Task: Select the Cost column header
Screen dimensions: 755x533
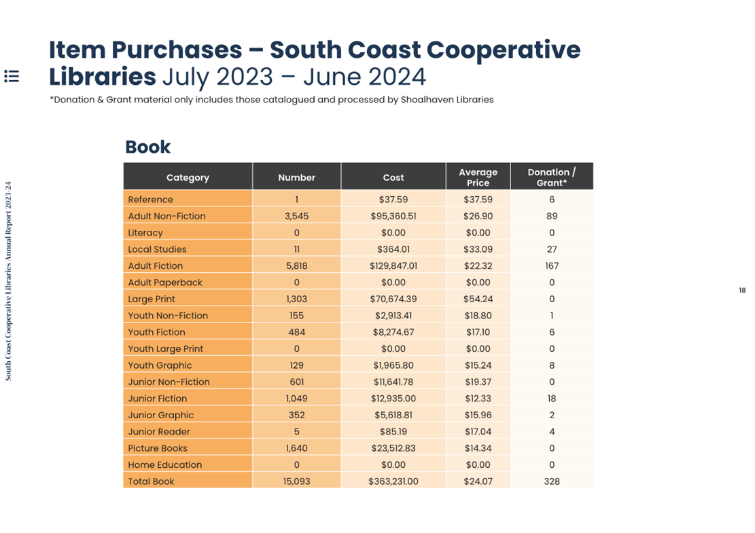Action: pos(393,177)
